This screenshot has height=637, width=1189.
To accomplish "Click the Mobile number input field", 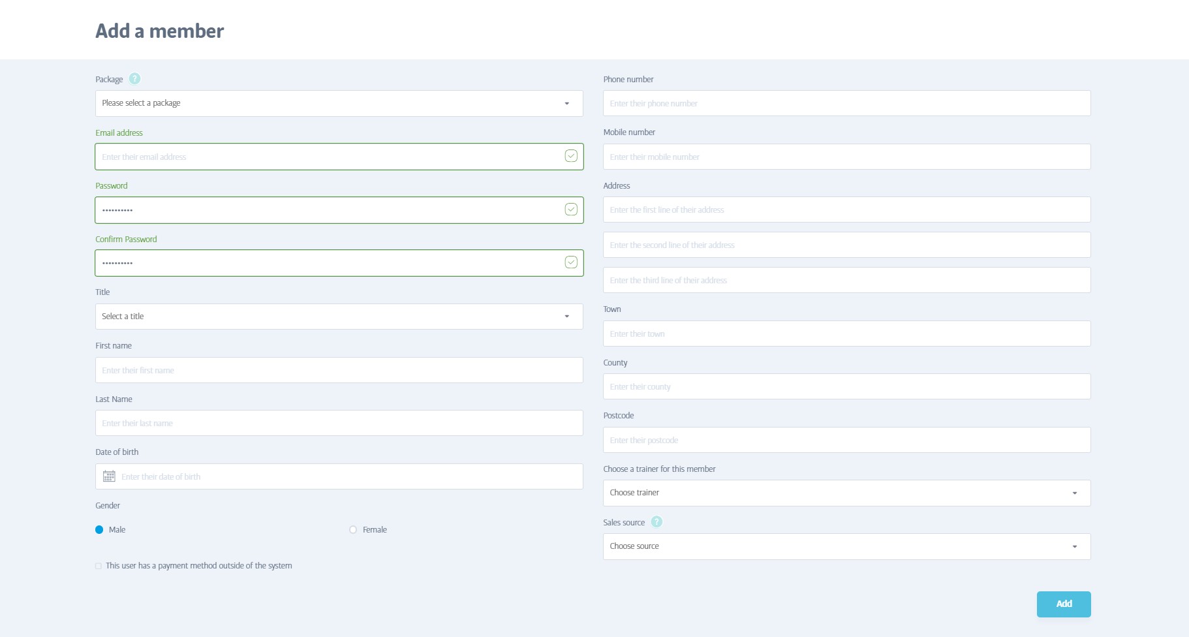I will [846, 157].
